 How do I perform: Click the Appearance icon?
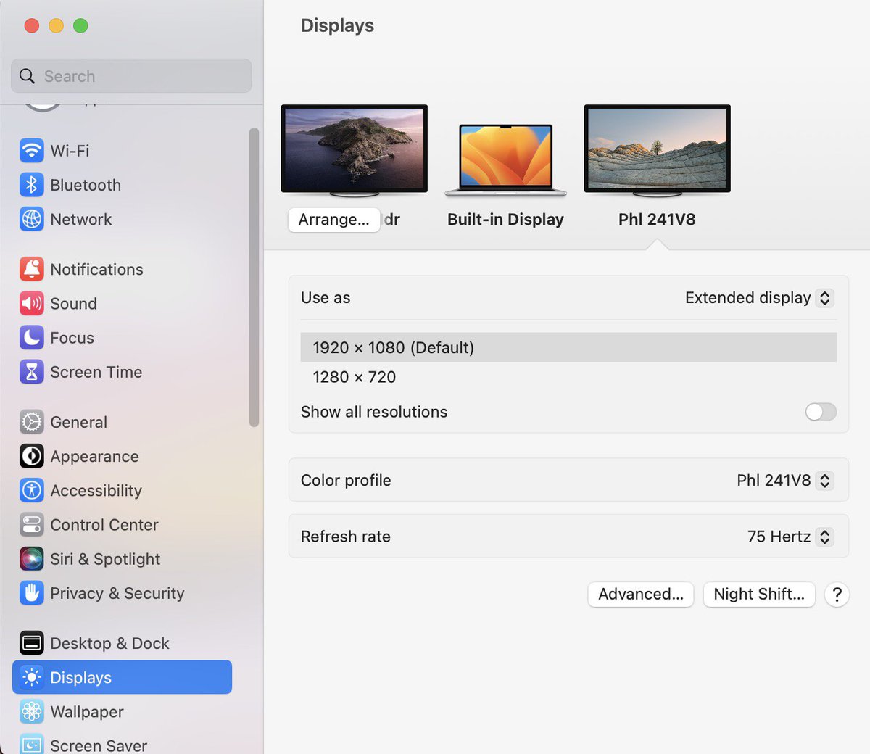click(31, 456)
